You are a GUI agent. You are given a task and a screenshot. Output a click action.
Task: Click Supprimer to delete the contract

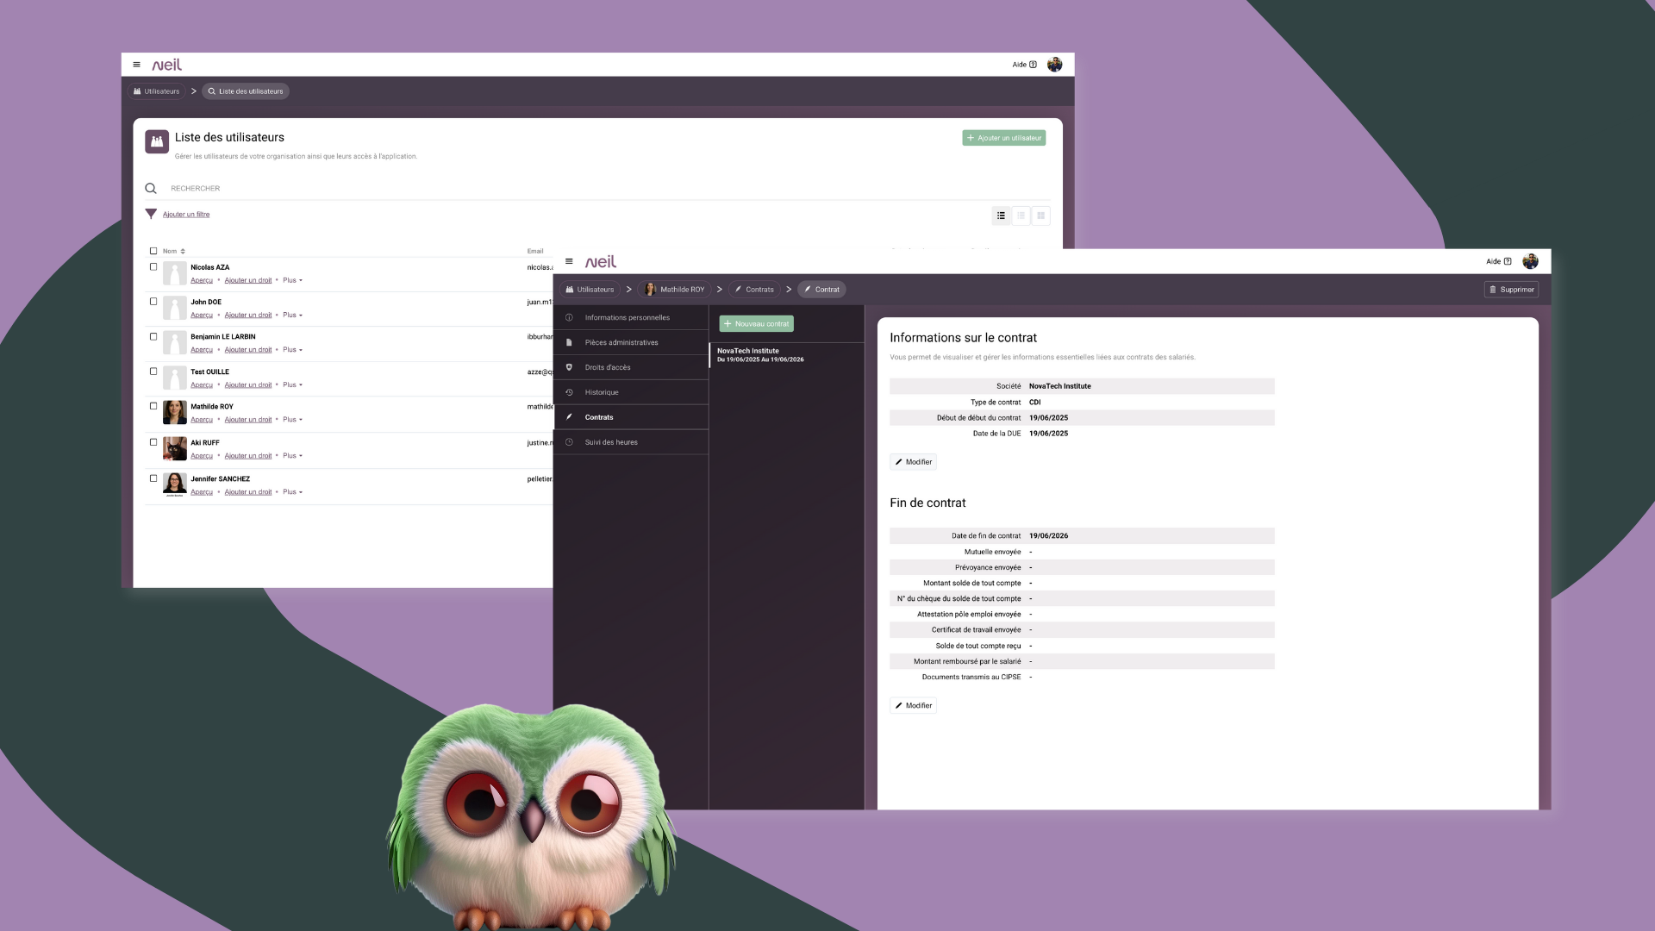[x=1511, y=290]
